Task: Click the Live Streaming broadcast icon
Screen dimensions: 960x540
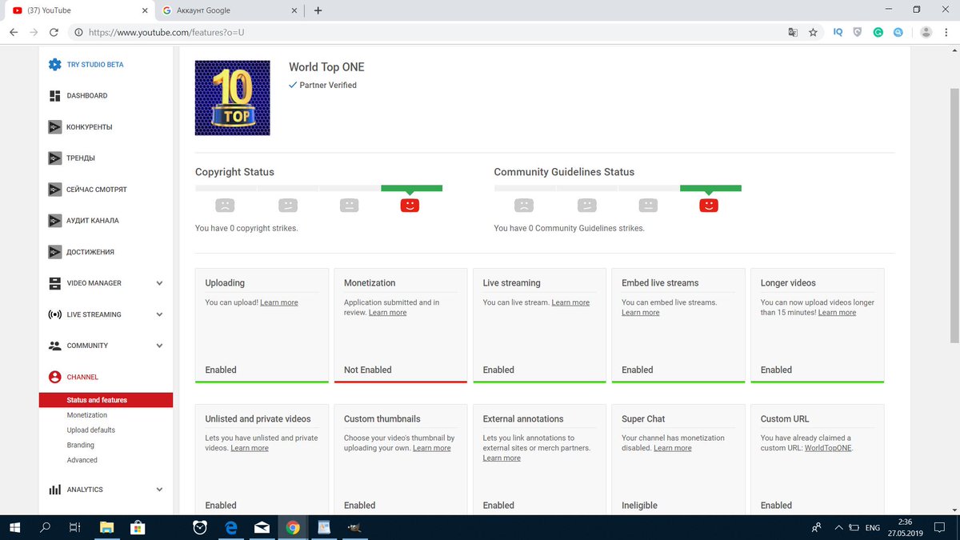Action: pos(54,314)
